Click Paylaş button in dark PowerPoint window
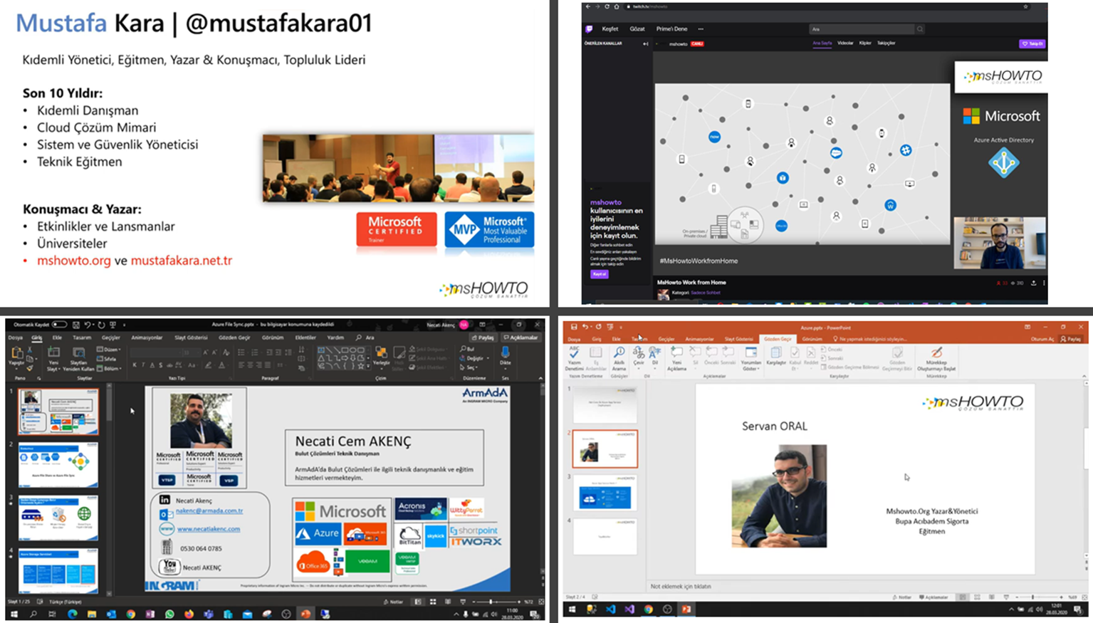 [x=483, y=337]
